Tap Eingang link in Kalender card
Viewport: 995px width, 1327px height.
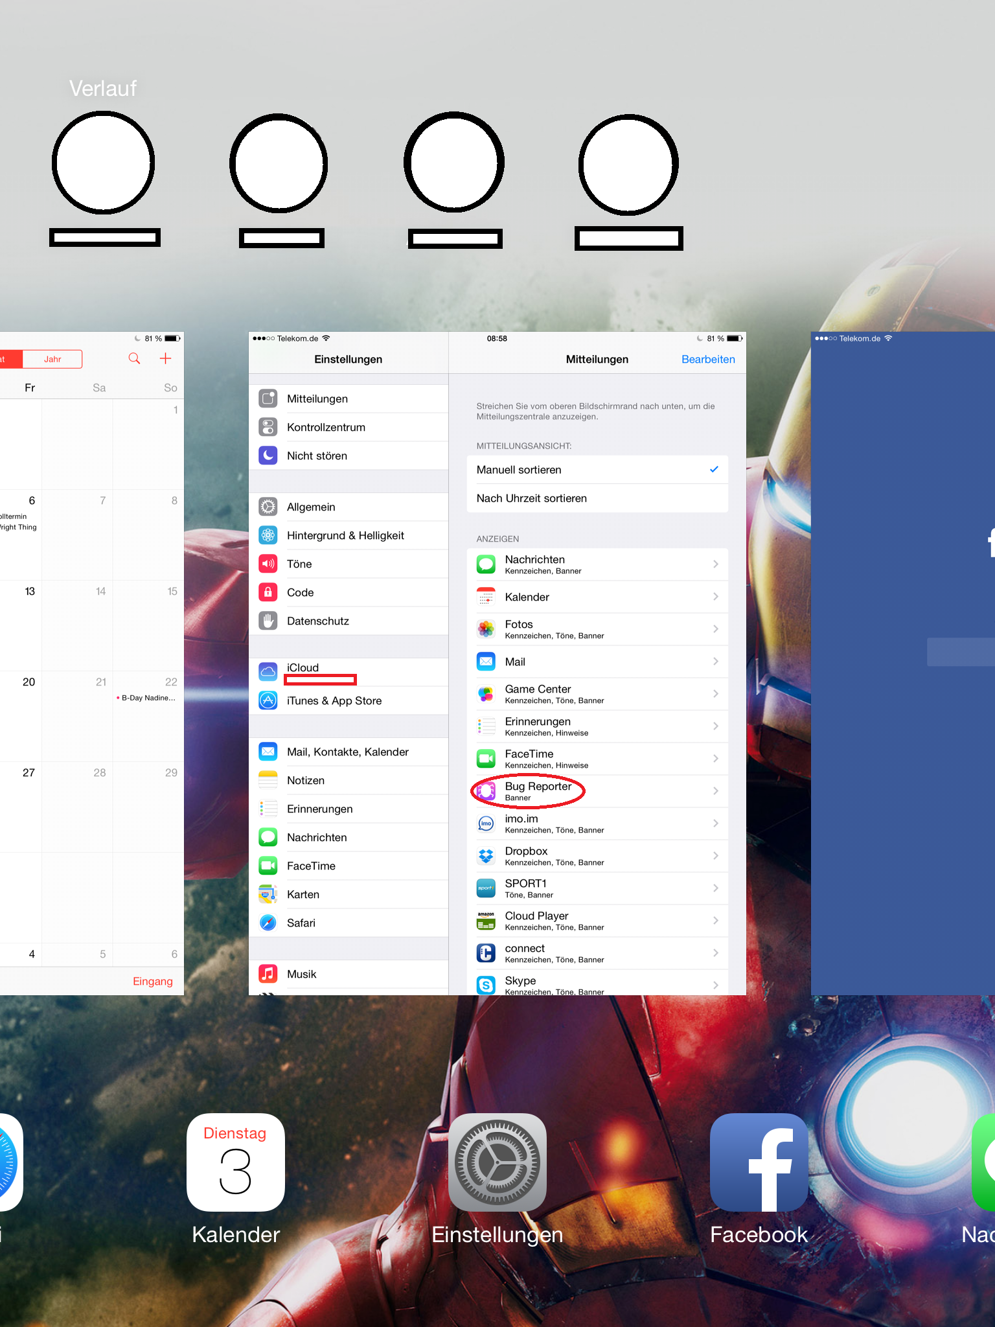[153, 981]
